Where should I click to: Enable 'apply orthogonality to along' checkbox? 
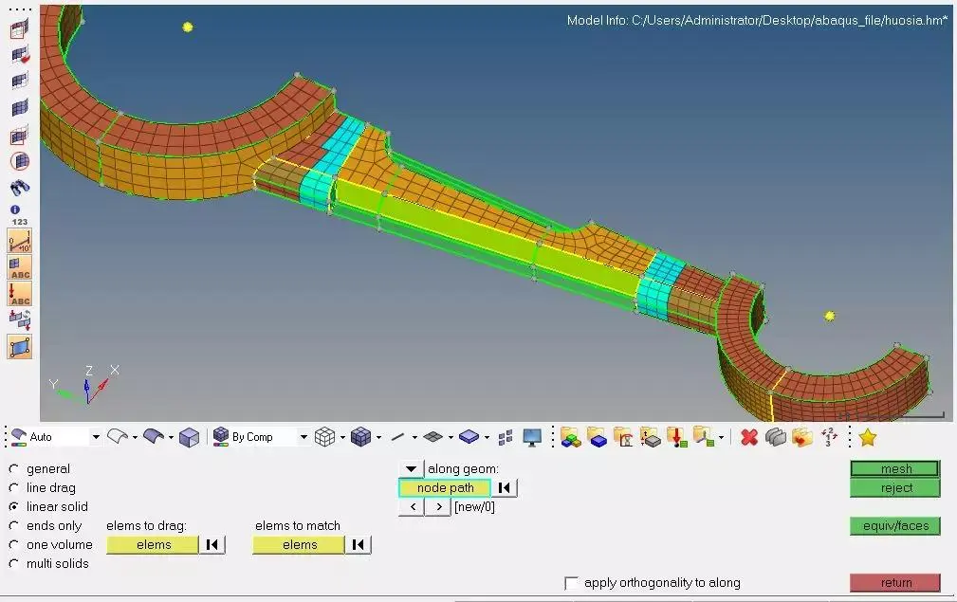[572, 583]
